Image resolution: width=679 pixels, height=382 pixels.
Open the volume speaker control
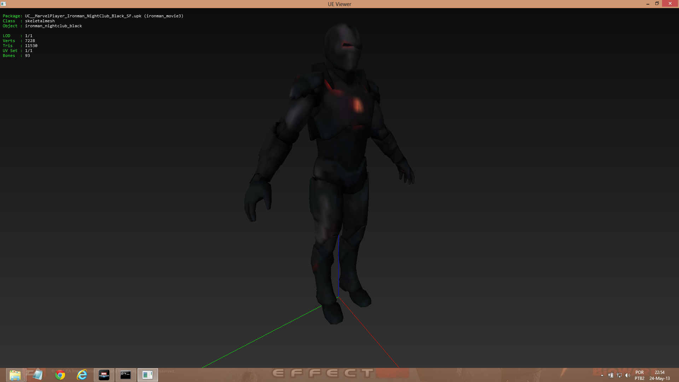tap(628, 375)
